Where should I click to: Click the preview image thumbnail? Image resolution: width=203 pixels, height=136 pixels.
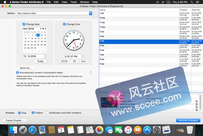tap(109, 102)
